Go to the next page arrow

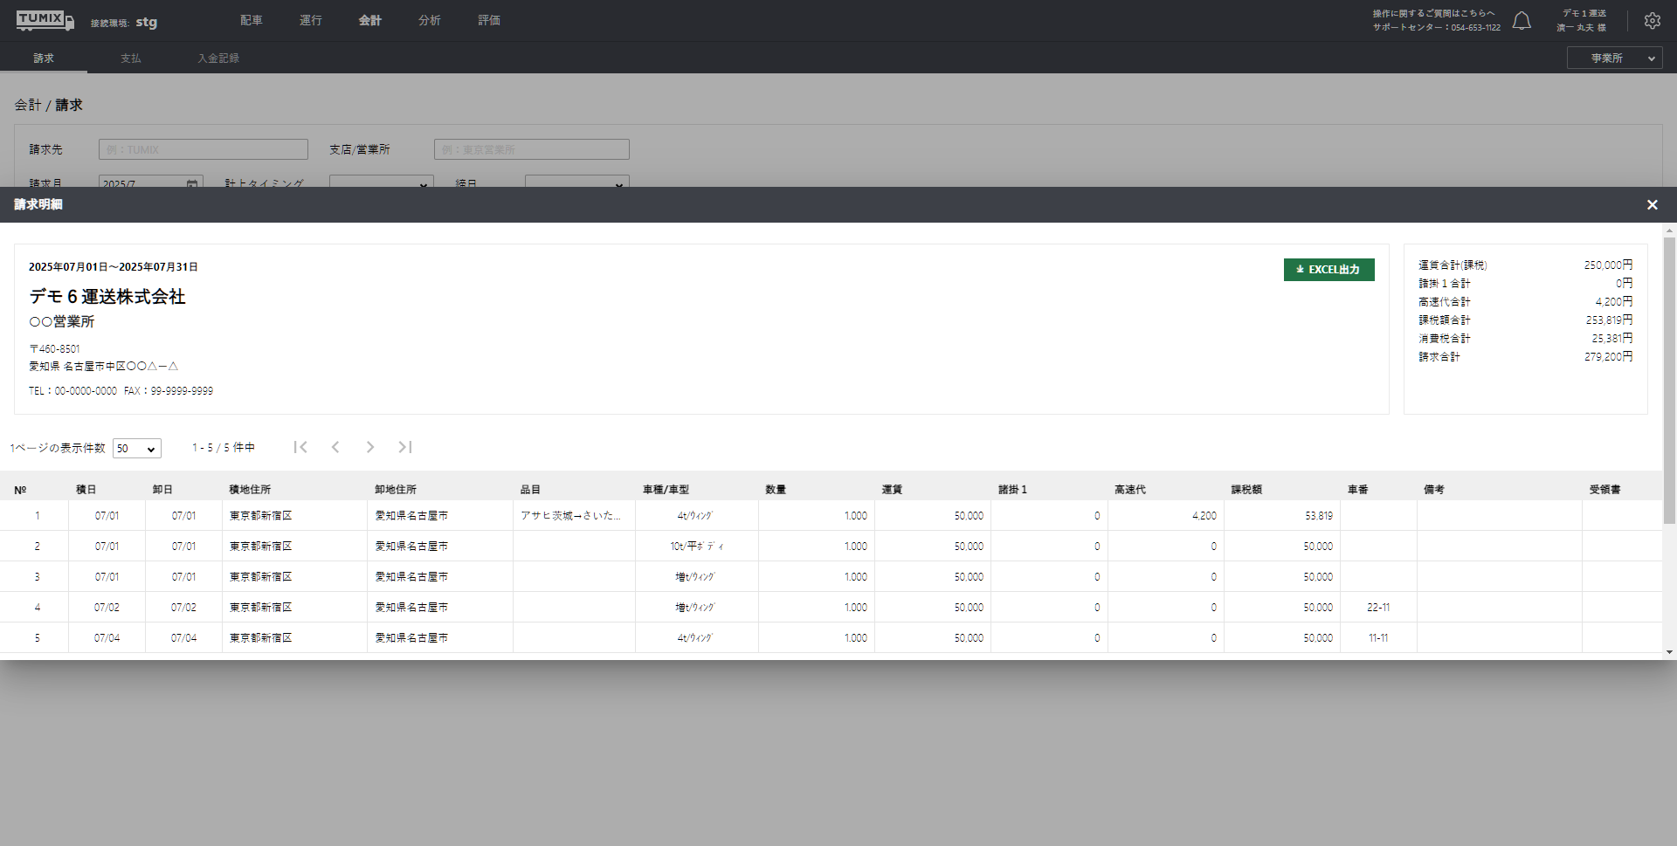(x=370, y=447)
